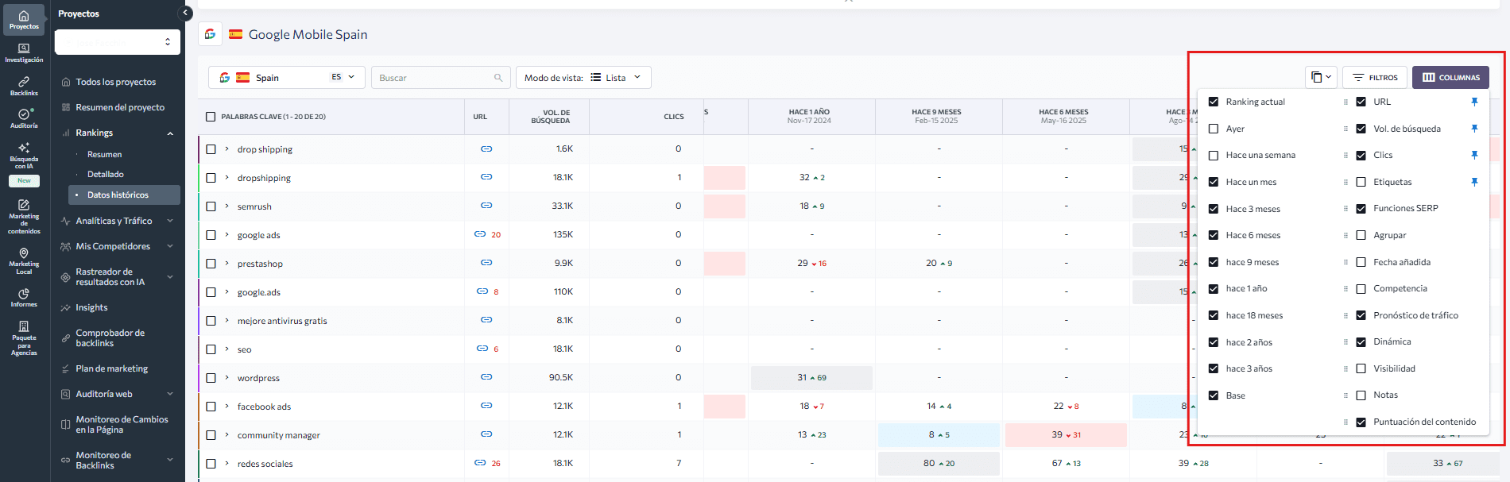This screenshot has width=1510, height=482.
Task: Open the Spain ES country dropdown
Action: [287, 78]
